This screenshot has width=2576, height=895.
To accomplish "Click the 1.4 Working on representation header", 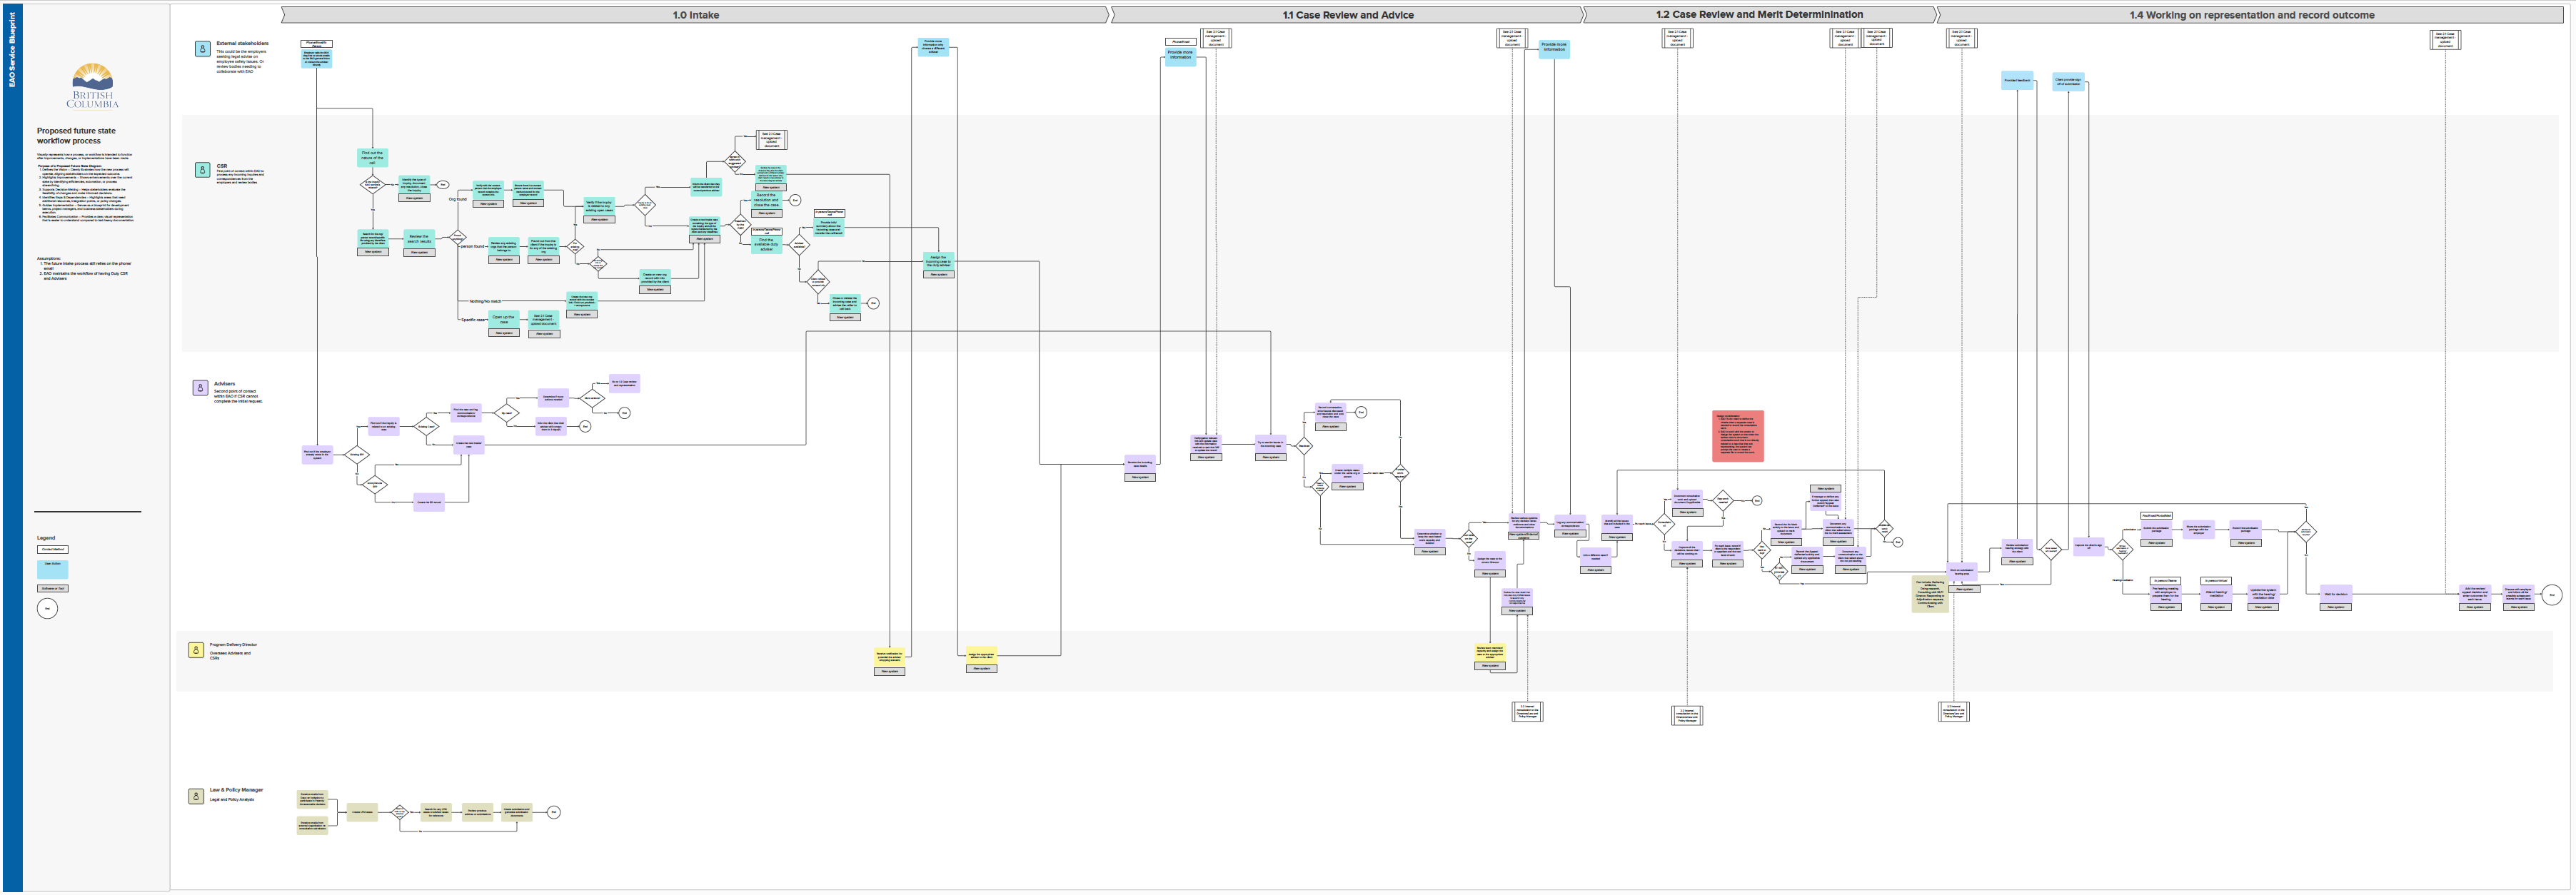I will [x=2251, y=15].
